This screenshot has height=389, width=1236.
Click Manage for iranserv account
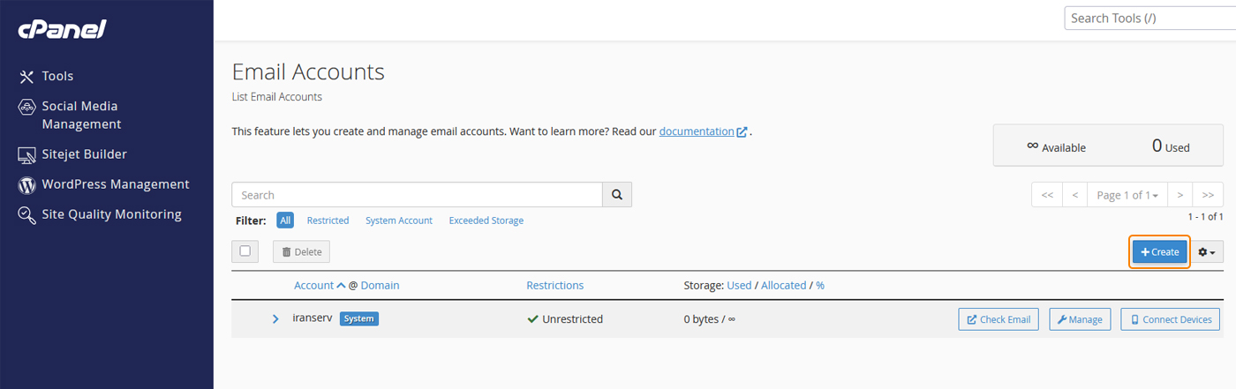pyautogui.click(x=1080, y=319)
